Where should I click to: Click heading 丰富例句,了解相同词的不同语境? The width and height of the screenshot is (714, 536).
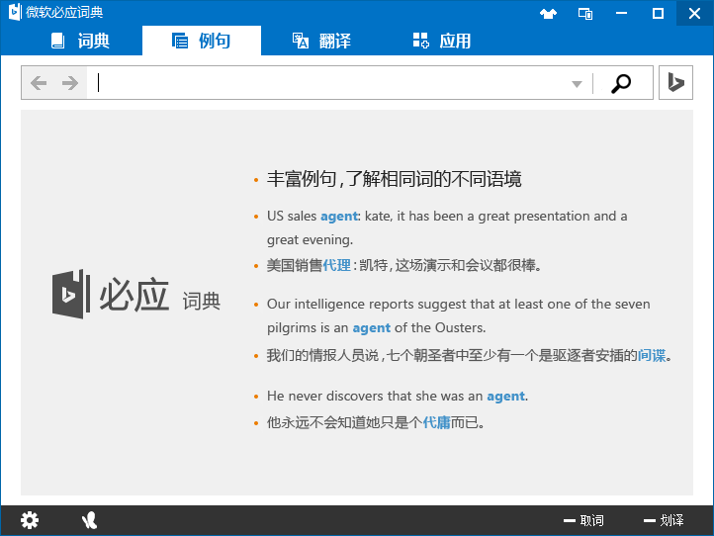point(394,179)
